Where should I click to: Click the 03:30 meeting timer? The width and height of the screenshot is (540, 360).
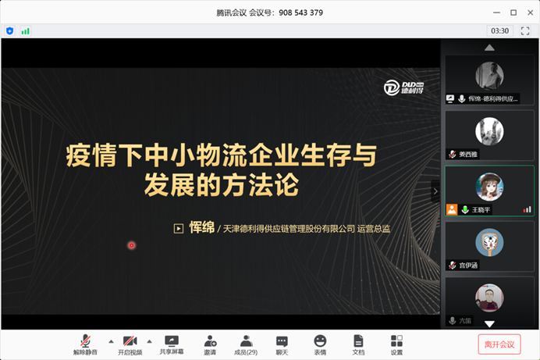pyautogui.click(x=499, y=30)
